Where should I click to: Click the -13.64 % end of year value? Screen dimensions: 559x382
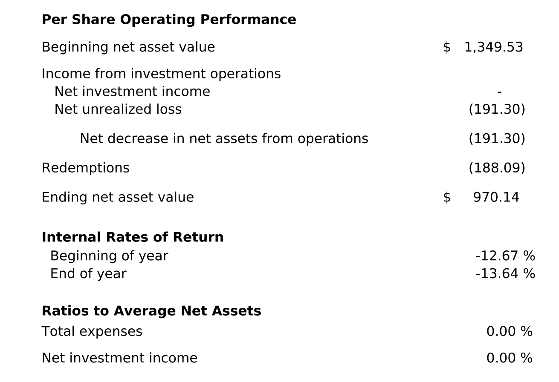pos(505,273)
